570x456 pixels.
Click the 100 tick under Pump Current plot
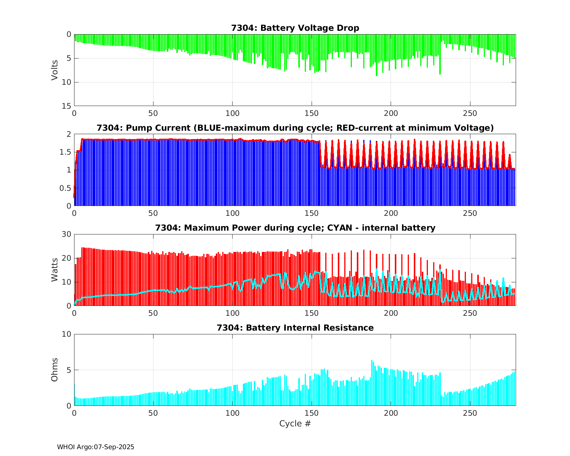click(232, 213)
